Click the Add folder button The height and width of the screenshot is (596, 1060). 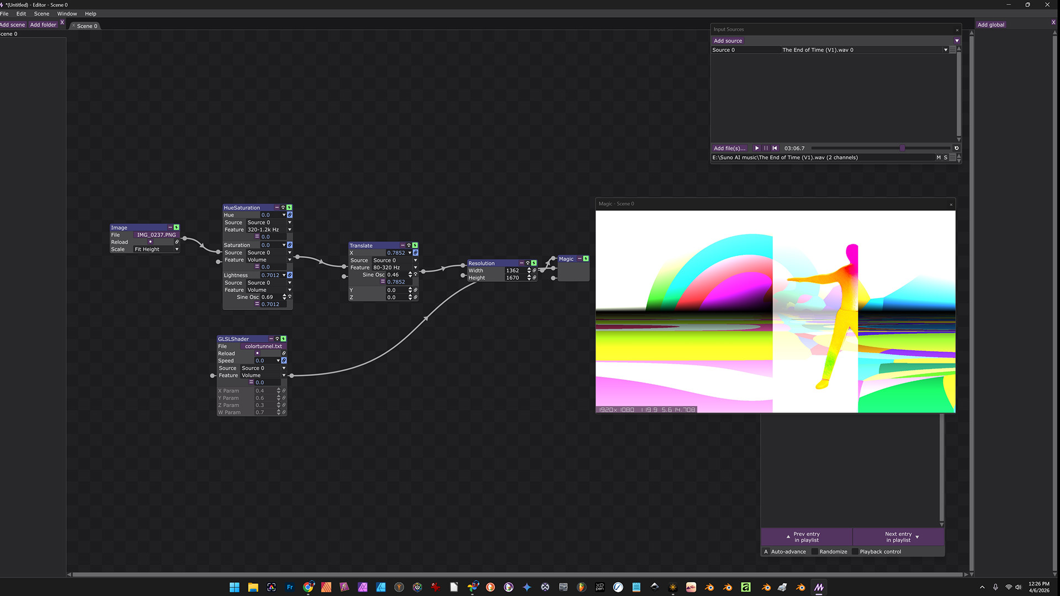(x=43, y=25)
